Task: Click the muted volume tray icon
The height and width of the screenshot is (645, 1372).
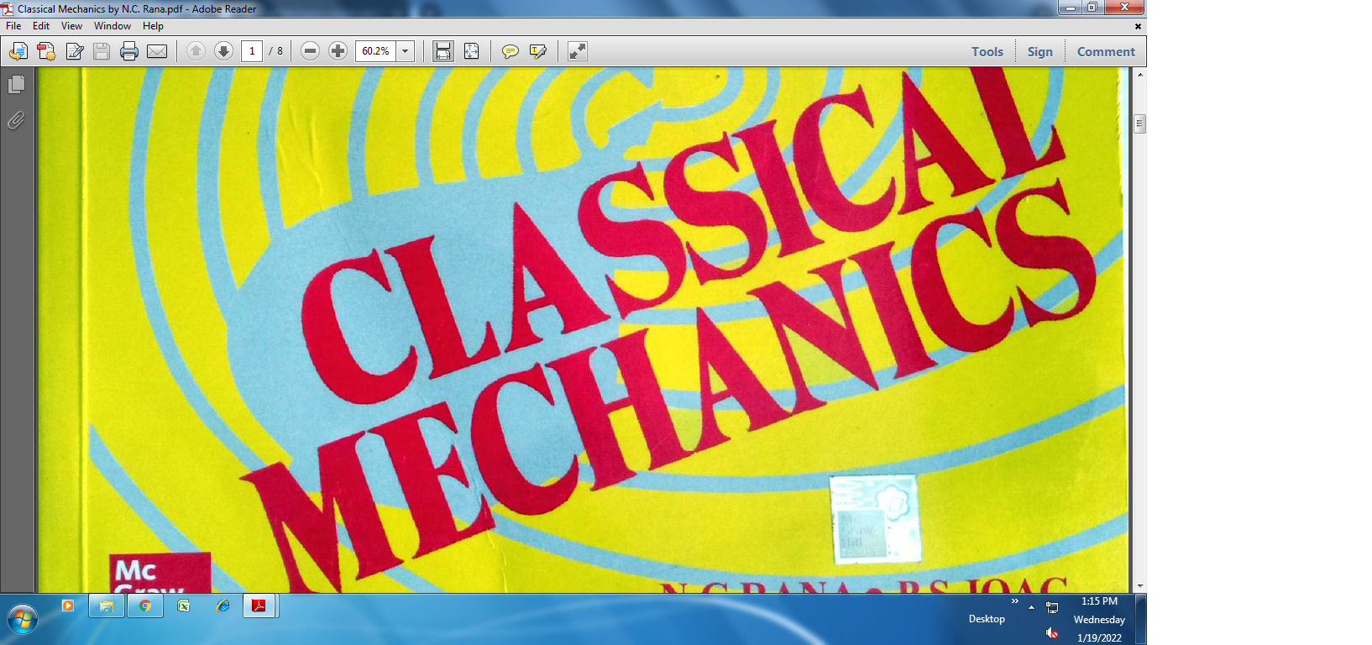Action: click(1052, 632)
